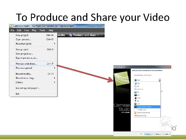Click the Next button in Production Wizard
The width and height of the screenshot is (186, 139).
coord(149,134)
